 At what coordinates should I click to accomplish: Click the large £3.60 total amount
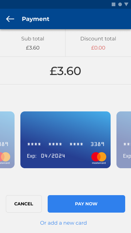tap(65, 71)
